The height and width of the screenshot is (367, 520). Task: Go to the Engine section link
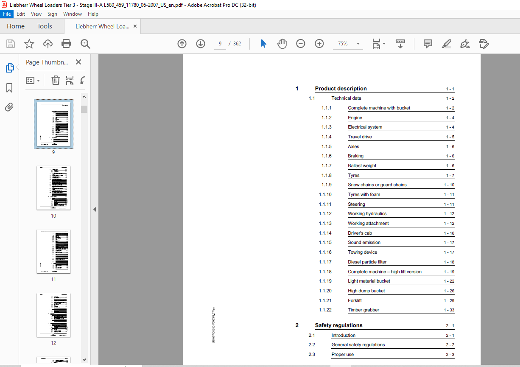[x=355, y=118]
